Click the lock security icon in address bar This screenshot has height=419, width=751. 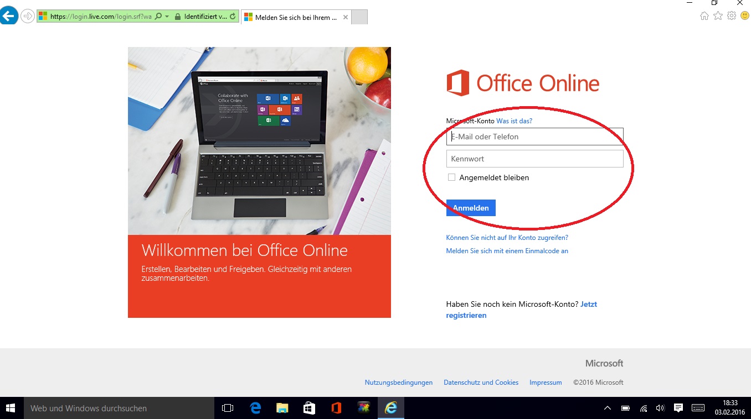177,17
